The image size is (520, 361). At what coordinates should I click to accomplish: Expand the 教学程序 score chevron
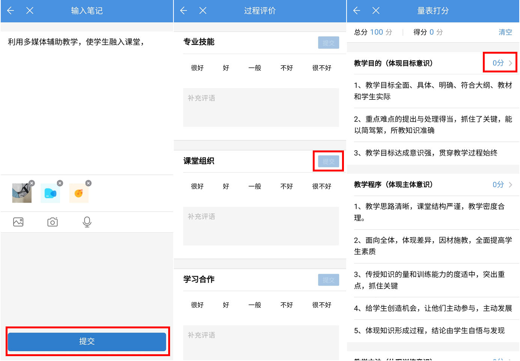510,185
